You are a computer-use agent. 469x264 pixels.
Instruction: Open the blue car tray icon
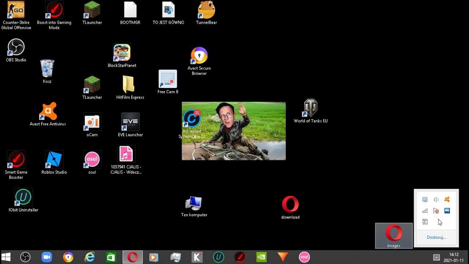pos(447,211)
